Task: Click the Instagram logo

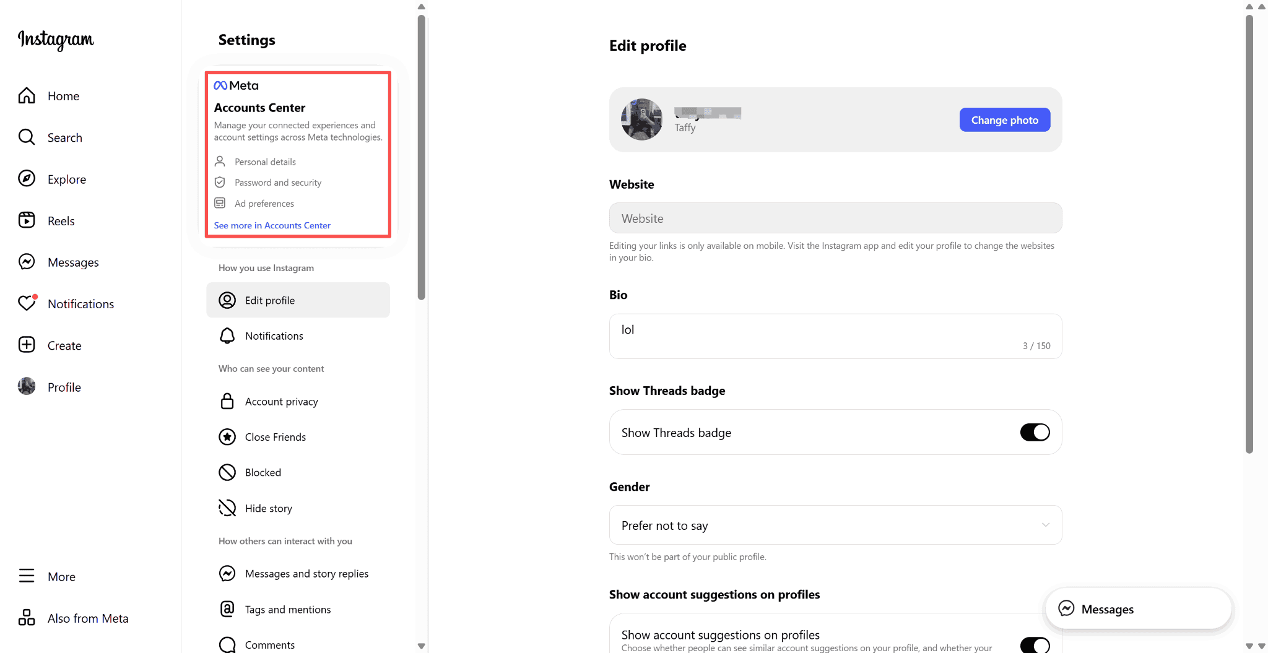Action: click(56, 40)
